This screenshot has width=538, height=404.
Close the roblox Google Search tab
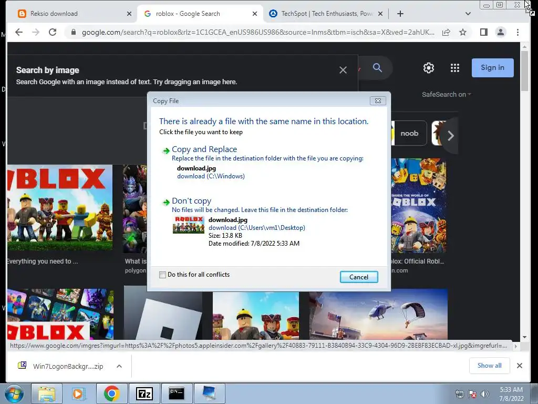point(255,14)
